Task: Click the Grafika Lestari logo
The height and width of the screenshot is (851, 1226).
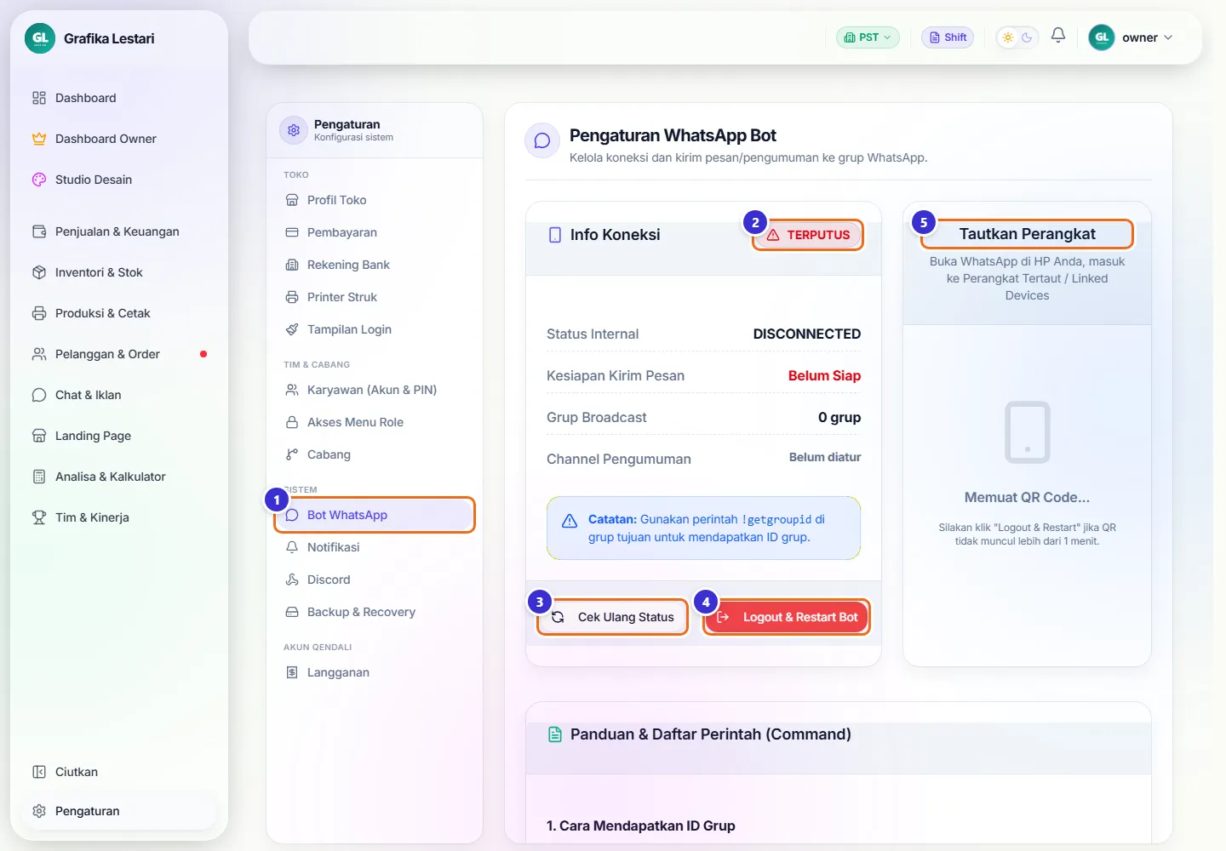Action: [40, 38]
